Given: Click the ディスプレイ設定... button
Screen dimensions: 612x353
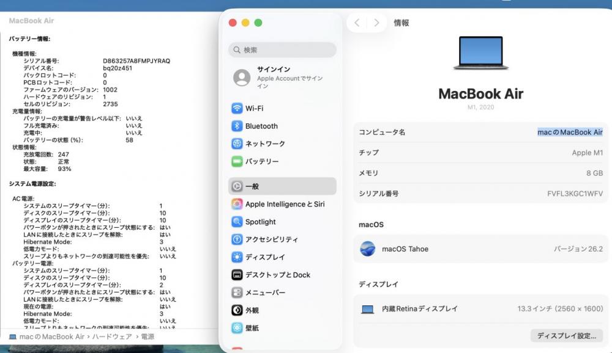Looking at the screenshot, I should click(x=566, y=336).
